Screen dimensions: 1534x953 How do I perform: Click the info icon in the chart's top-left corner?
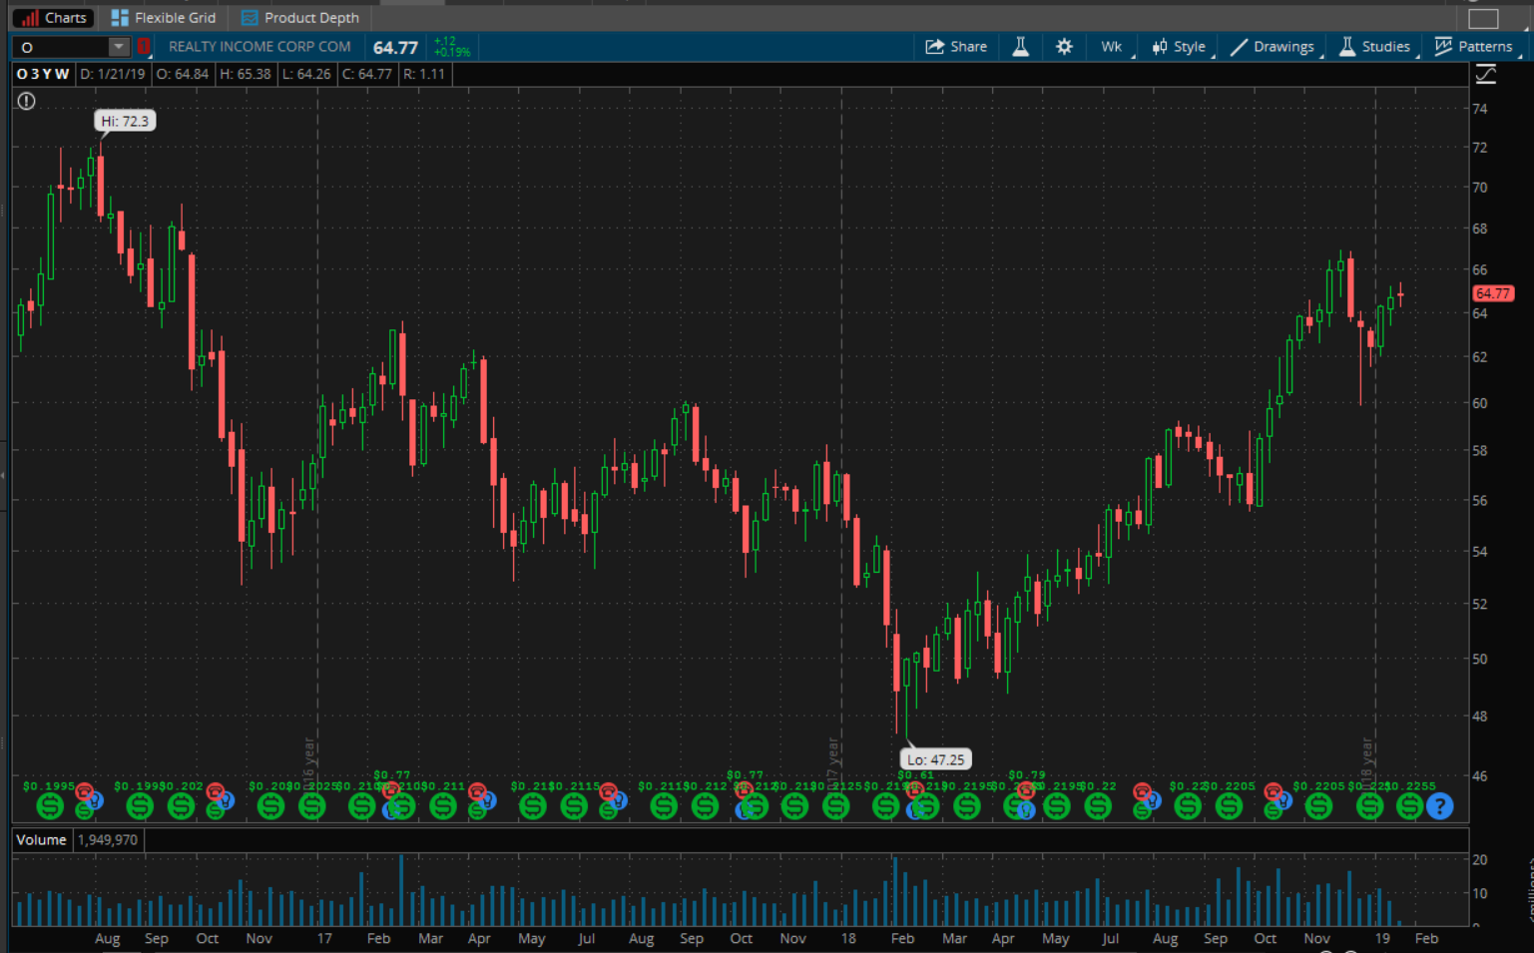pos(25,100)
